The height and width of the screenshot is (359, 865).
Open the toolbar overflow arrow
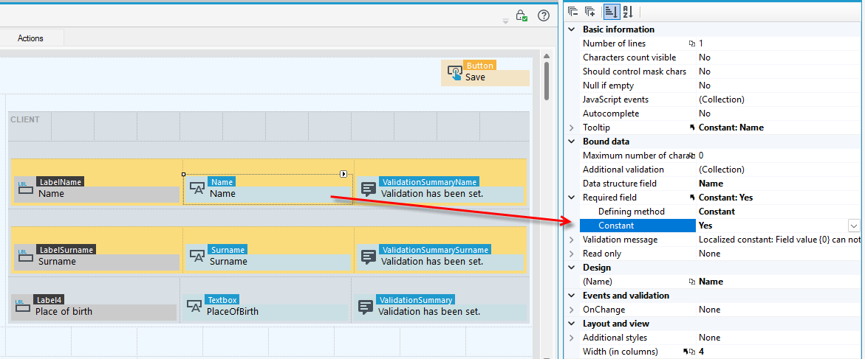point(505,21)
